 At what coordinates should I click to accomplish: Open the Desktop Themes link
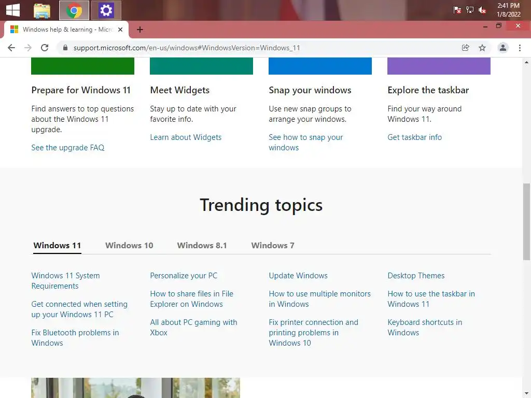coord(416,276)
